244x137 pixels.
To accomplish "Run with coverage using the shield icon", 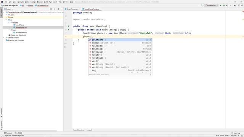I will pyautogui.click(x=227, y=5).
